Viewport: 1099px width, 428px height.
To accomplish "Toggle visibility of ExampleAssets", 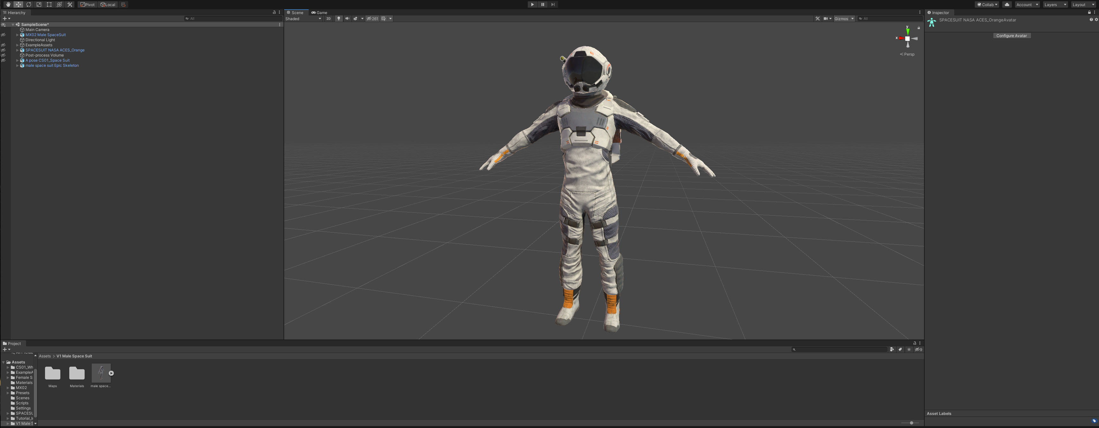I will 4,45.
